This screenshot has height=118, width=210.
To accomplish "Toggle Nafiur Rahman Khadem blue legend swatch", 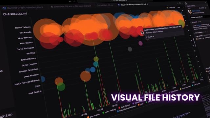I will pyautogui.click(x=118, y=111).
